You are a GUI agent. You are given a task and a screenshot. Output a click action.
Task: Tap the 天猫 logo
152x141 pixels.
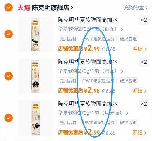tap(24, 8)
